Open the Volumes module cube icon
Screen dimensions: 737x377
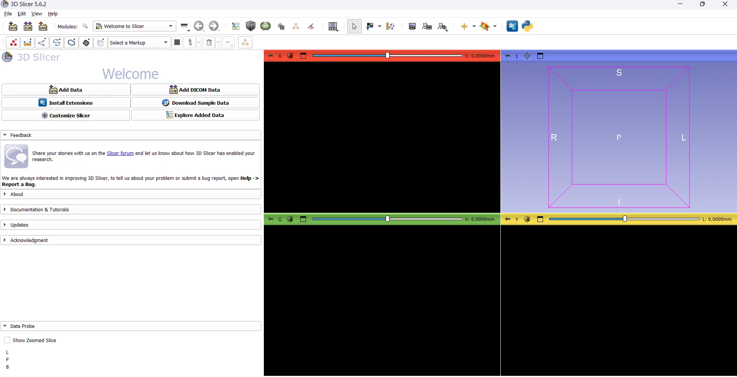pos(251,26)
